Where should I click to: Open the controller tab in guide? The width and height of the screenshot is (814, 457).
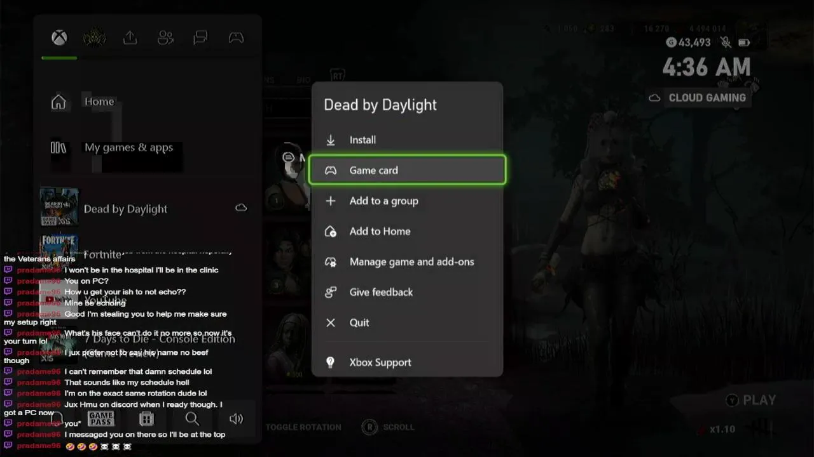point(236,38)
